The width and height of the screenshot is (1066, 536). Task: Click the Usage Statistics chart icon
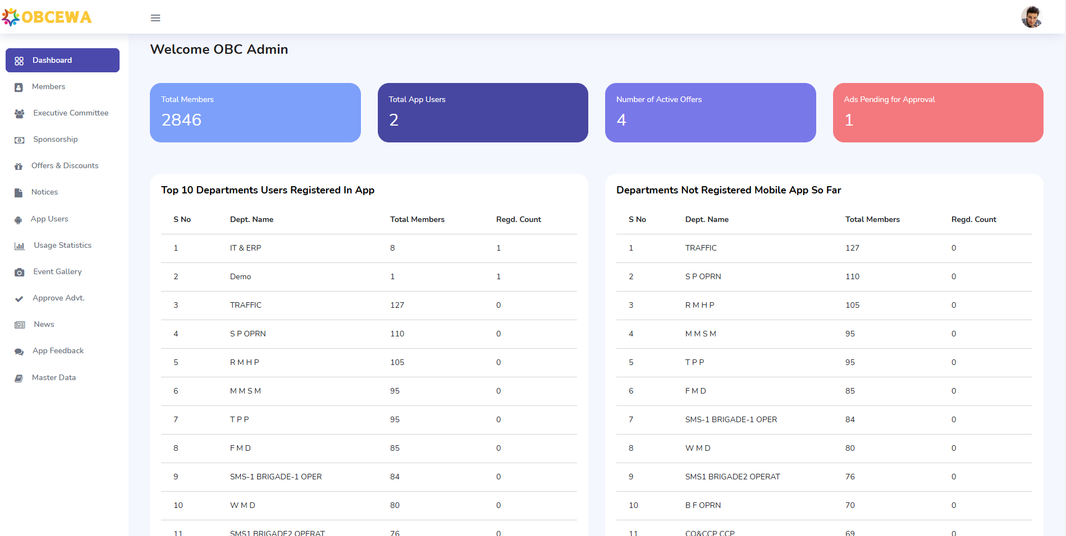tap(19, 246)
